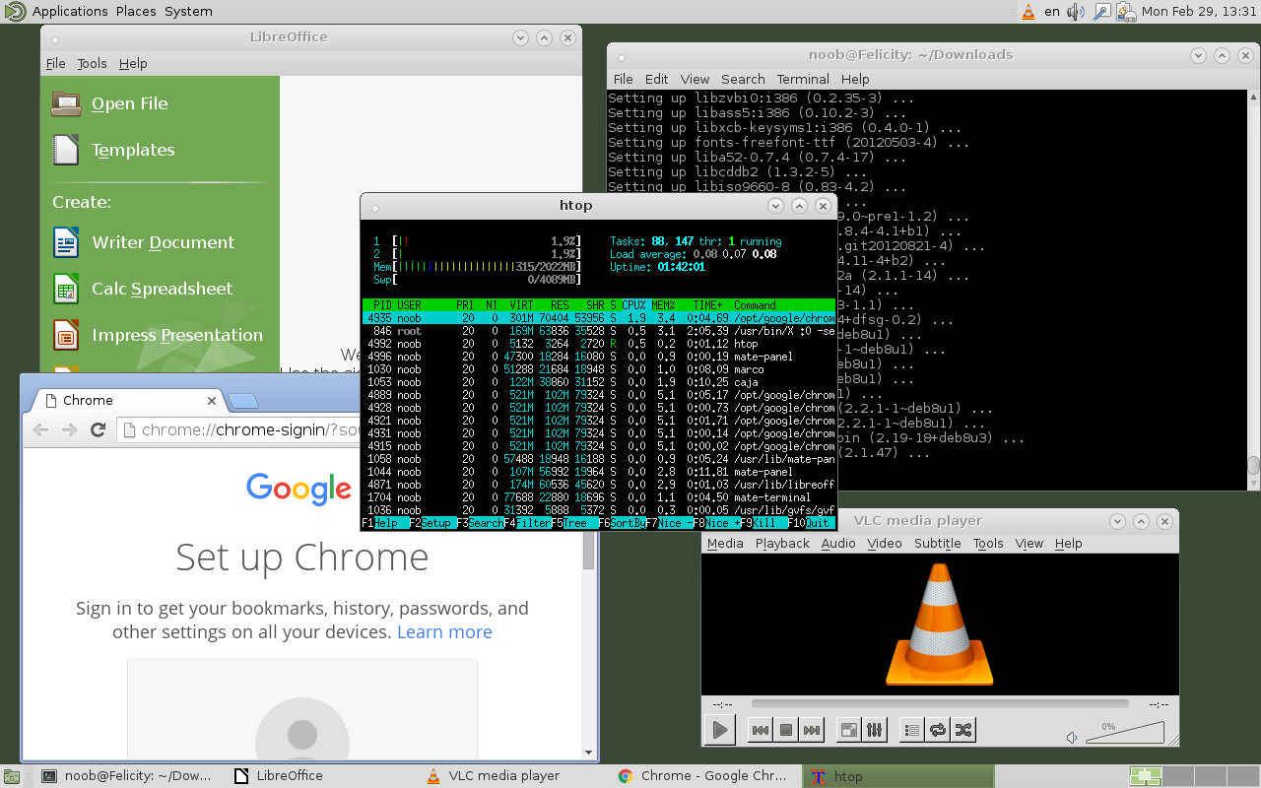
Task: Open the Applications menu in top panel
Action: tap(70, 12)
